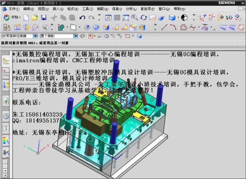The width and height of the screenshot is (246, 179).
Task: Click the dashed rectangle selection icon
Action: [128, 36]
